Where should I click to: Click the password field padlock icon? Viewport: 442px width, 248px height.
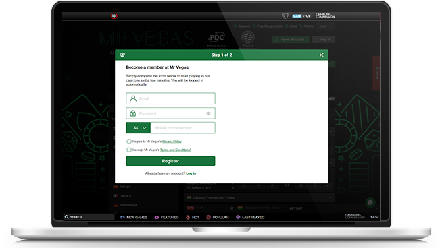(132, 113)
